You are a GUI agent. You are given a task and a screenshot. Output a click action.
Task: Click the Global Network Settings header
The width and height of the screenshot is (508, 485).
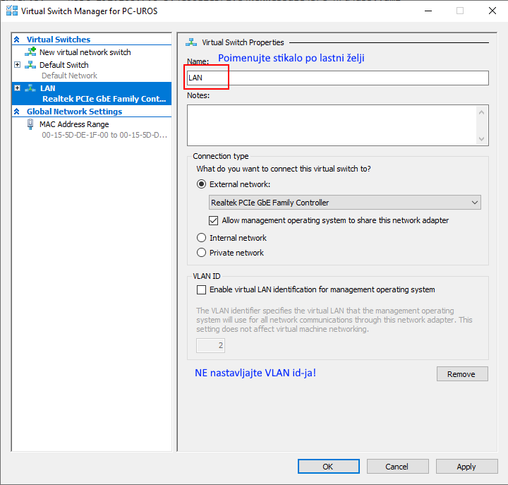click(75, 112)
